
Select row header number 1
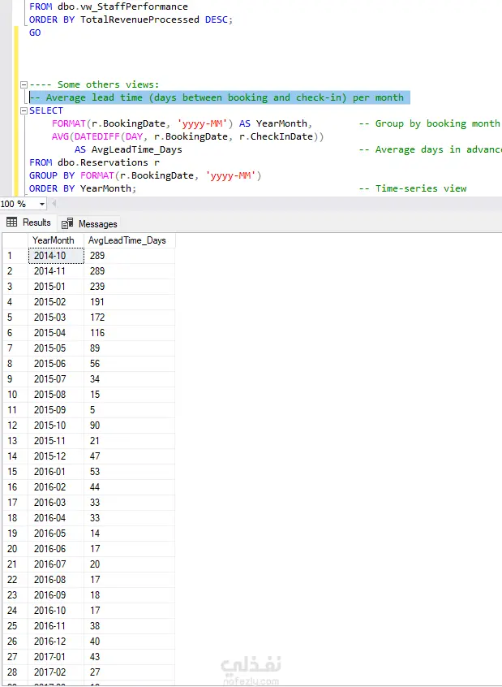[x=15, y=256]
